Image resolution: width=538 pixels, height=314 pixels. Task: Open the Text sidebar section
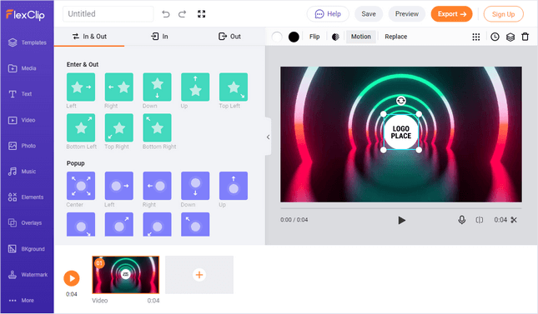click(x=20, y=94)
